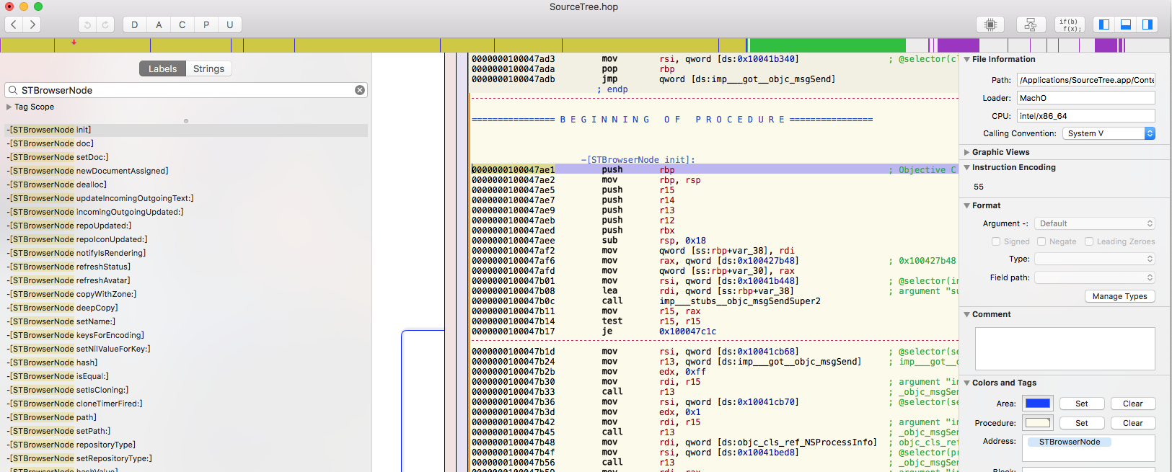Navigate back with the left arrow
The image size is (1172, 472).
tap(14, 25)
